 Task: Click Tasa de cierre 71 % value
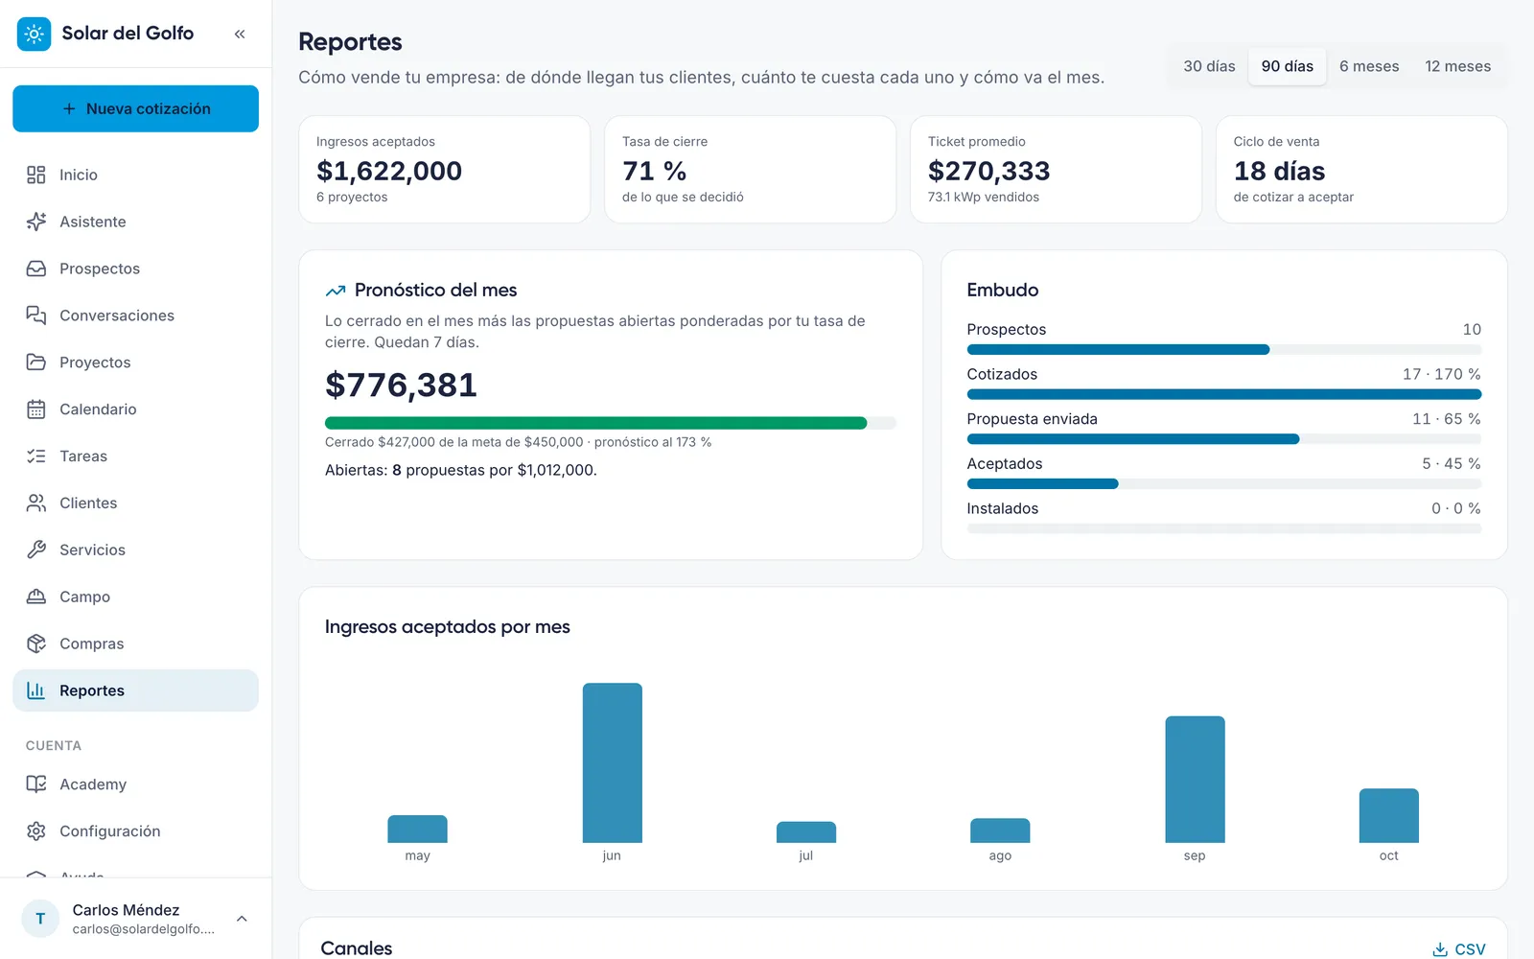click(655, 171)
